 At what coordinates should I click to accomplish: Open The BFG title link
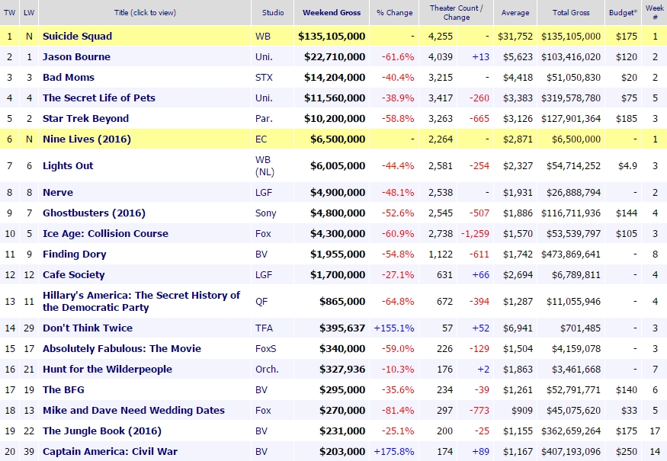tap(63, 389)
